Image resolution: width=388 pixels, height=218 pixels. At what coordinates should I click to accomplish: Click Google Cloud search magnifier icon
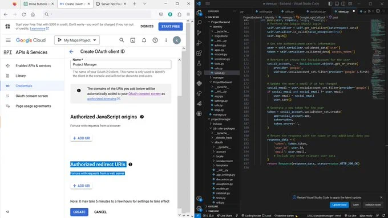(x=122, y=40)
